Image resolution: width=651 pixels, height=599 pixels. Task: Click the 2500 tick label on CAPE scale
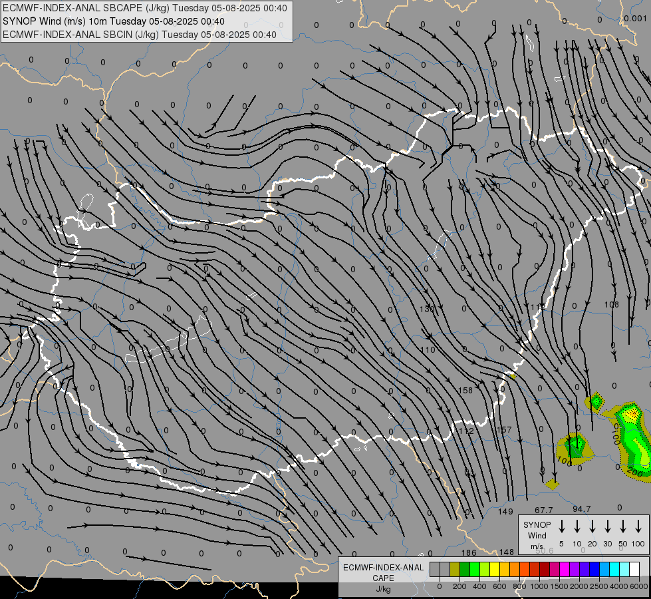tap(599, 586)
